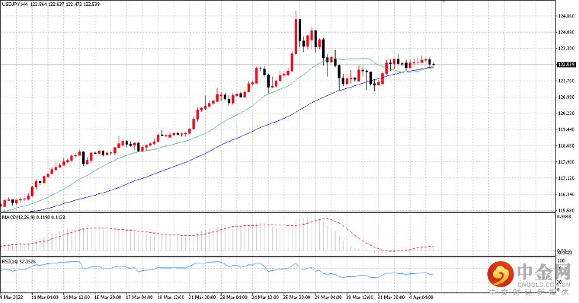Click the 29 Mar 04:00 time label
The height and width of the screenshot is (303, 579).
[328, 297]
